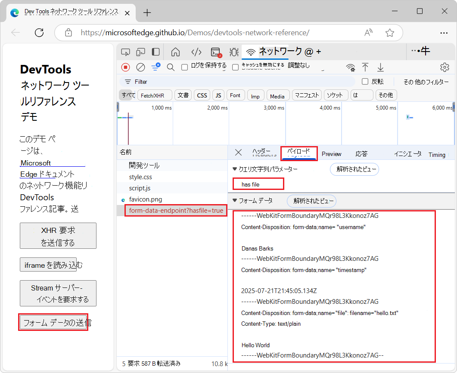
Task: Enable the ログを保持する checkbox
Action: [x=184, y=67]
